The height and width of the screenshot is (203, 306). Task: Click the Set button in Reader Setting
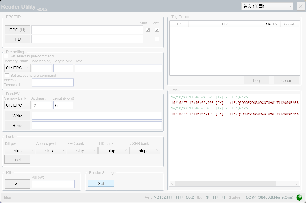[x=101, y=183]
